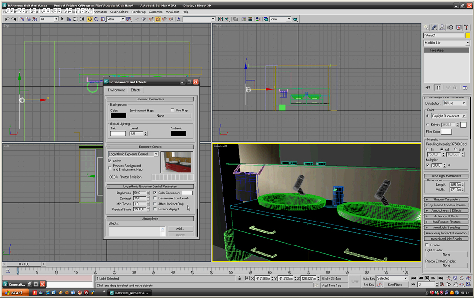Toggle the Desaturate Low Levels checkbox
Viewport: 474px width, 298px height.
pyautogui.click(x=155, y=198)
